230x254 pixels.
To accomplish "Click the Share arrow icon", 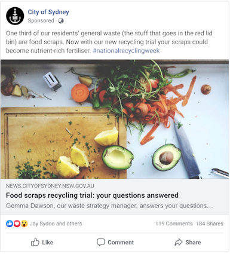I will 179,242.
